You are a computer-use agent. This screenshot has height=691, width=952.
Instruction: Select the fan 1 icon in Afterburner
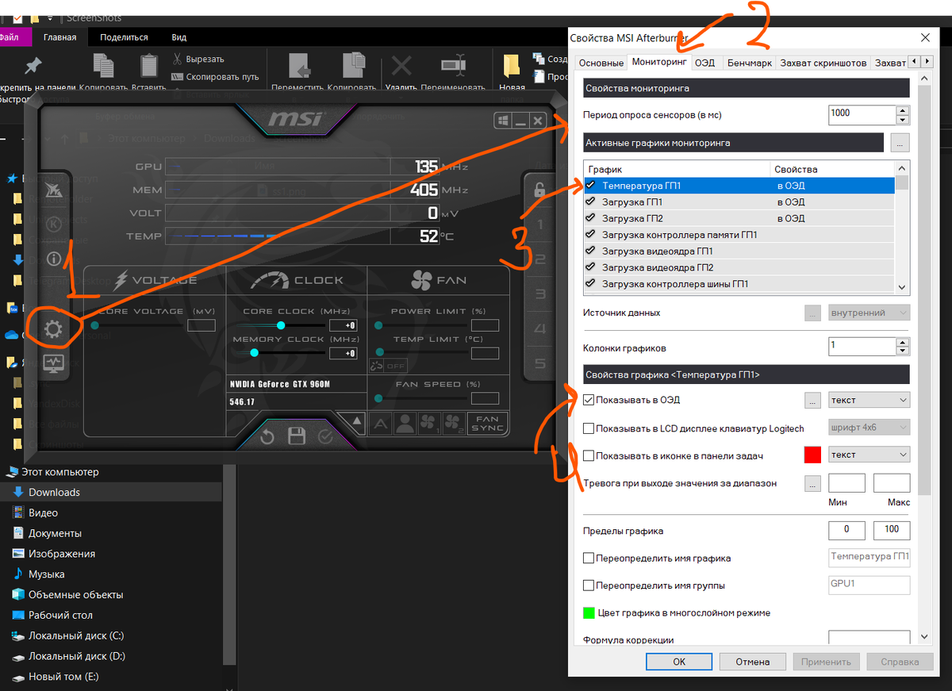429,424
